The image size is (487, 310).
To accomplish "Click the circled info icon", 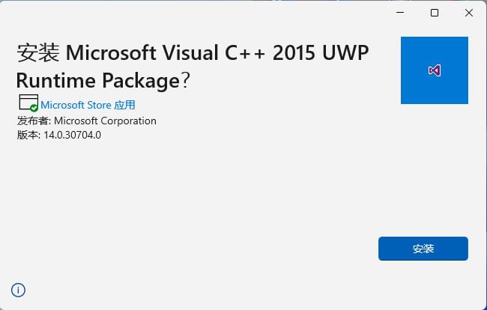I will (19, 290).
